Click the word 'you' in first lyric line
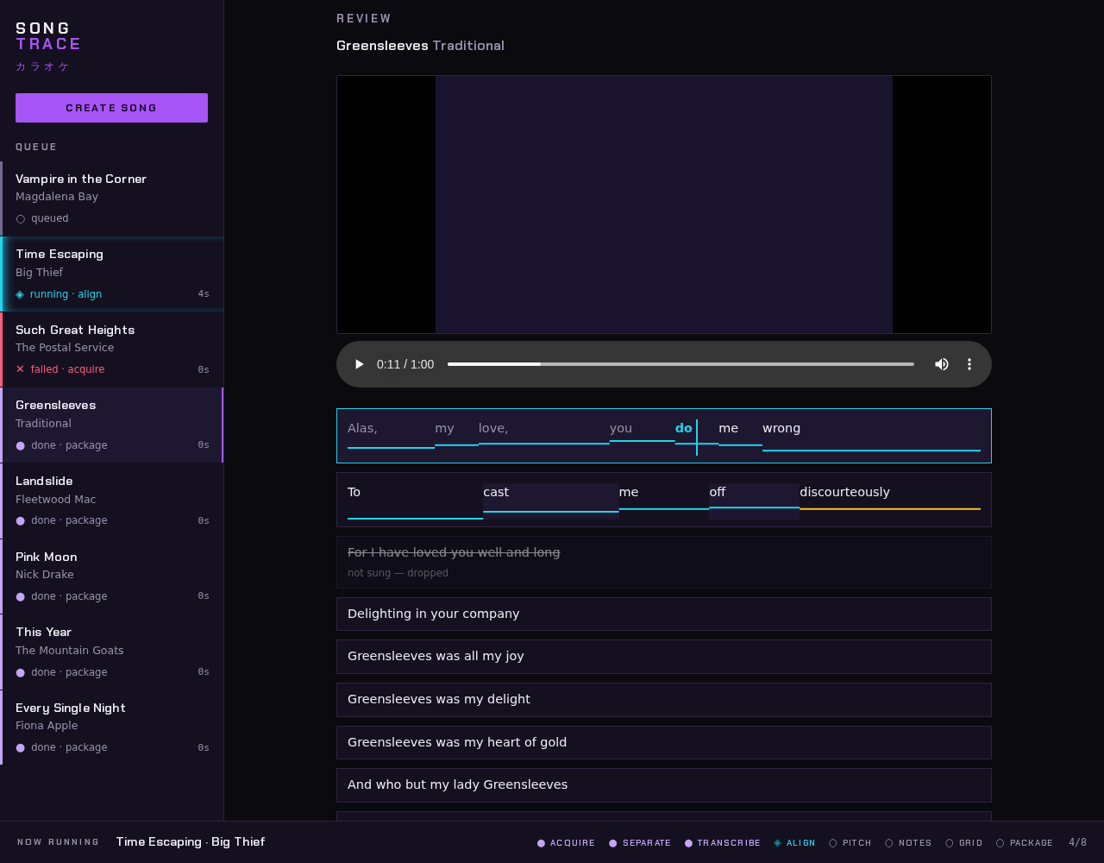1104x863 pixels. (x=621, y=428)
